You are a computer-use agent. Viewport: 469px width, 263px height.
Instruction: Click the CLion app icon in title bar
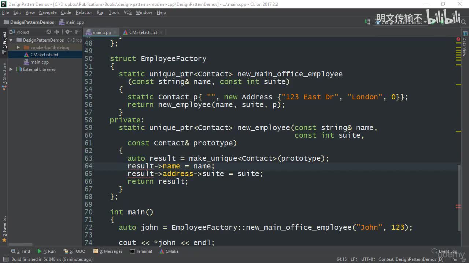(4, 4)
